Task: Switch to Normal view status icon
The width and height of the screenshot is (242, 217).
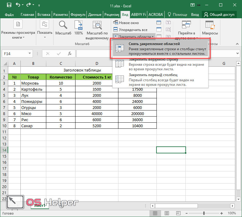Action: click(155, 213)
